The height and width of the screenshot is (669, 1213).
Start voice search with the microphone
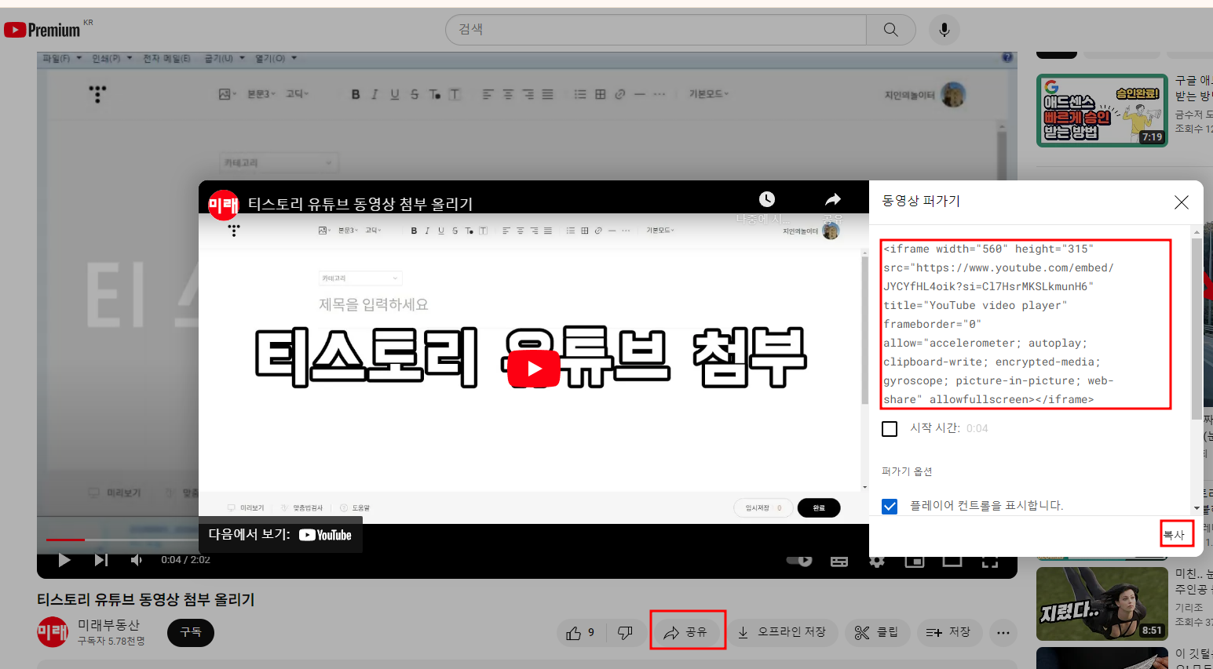coord(944,30)
